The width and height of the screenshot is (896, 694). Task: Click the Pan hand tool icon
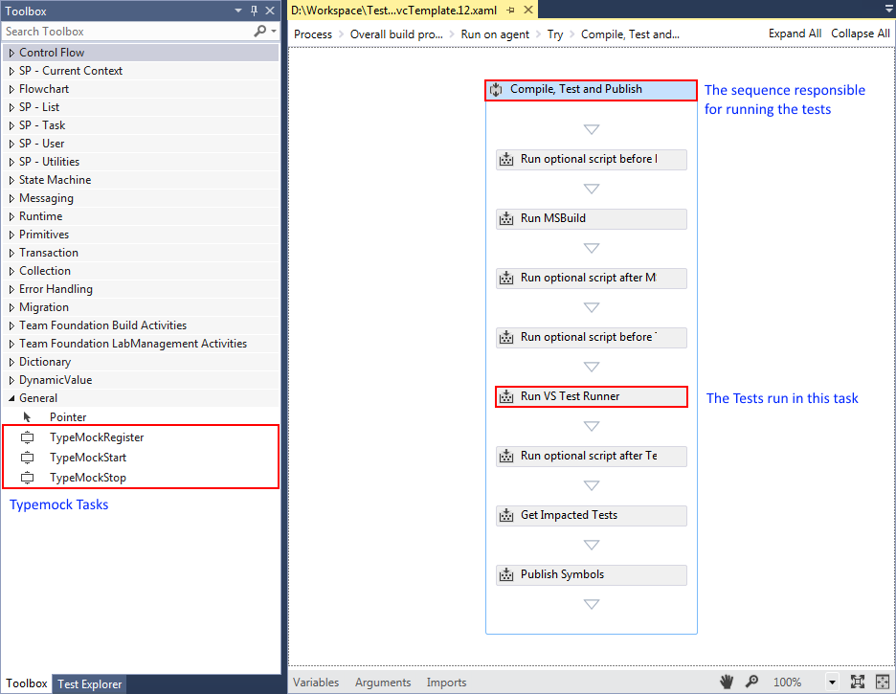pos(727,682)
